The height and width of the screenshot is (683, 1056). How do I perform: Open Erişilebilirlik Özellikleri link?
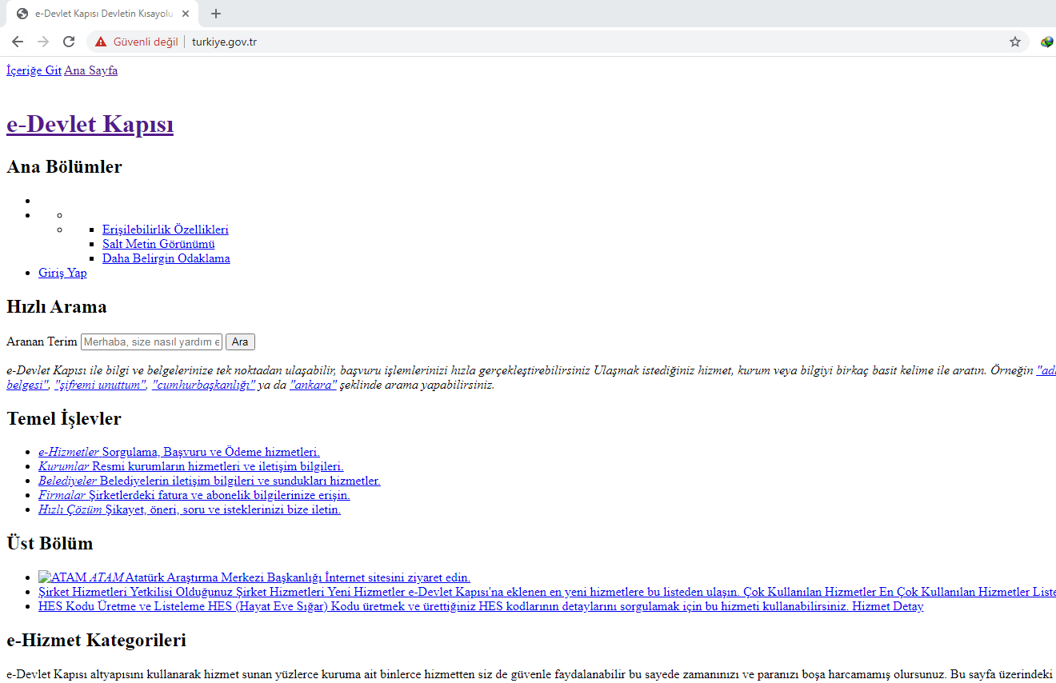click(166, 230)
